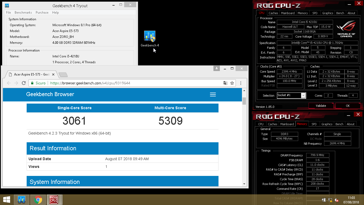The image size is (364, 205).
Task: Close the Acer Aspire E5-573 Chrome tab
Action: 53,74
